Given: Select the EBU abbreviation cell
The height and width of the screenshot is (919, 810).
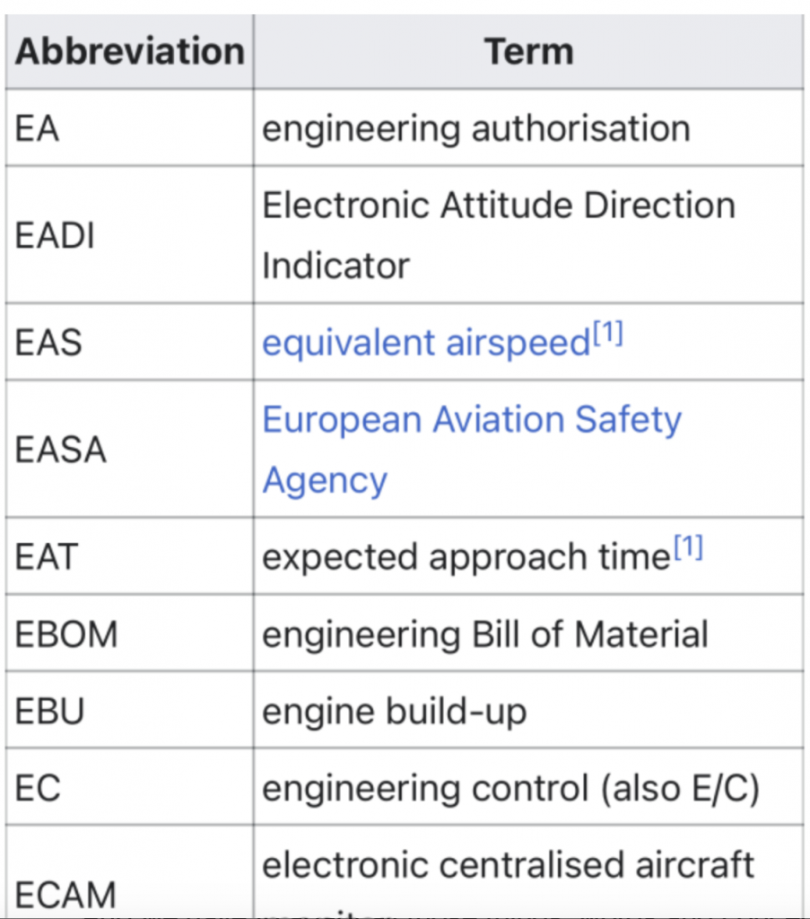Looking at the screenshot, I should point(129,710).
